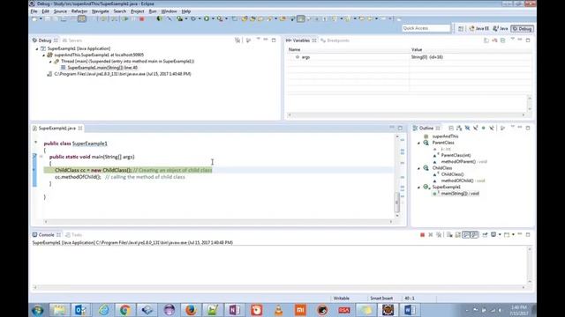Open the Run menu

point(153,11)
